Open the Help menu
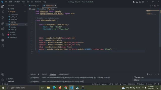The image size is (161, 90). (x=44, y=2)
